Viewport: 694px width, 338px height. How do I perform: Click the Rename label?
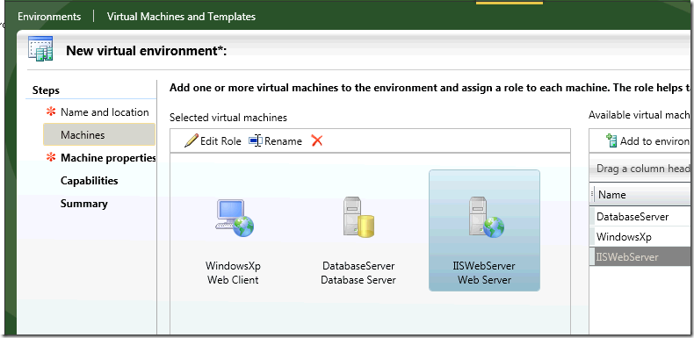283,141
